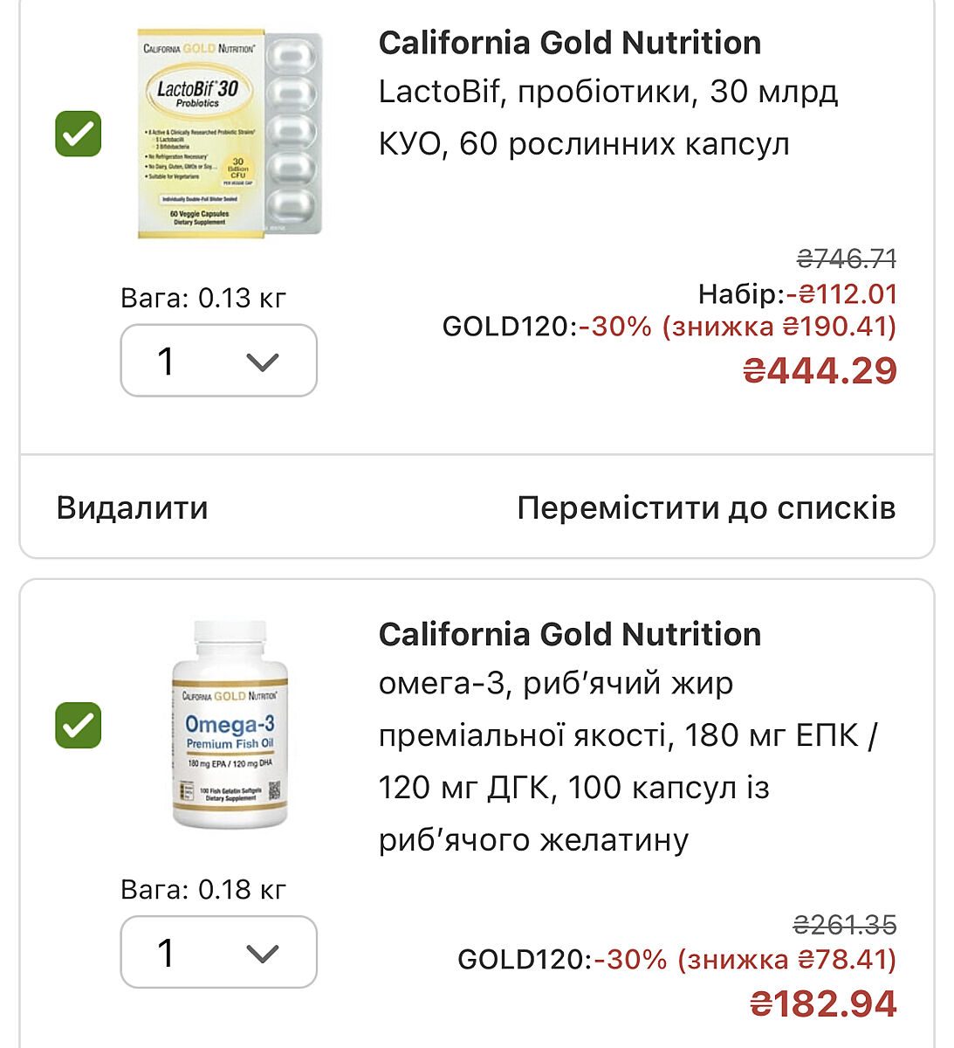The image size is (954, 1048).
Task: Tap Перемістити до списків
Action: click(x=706, y=507)
